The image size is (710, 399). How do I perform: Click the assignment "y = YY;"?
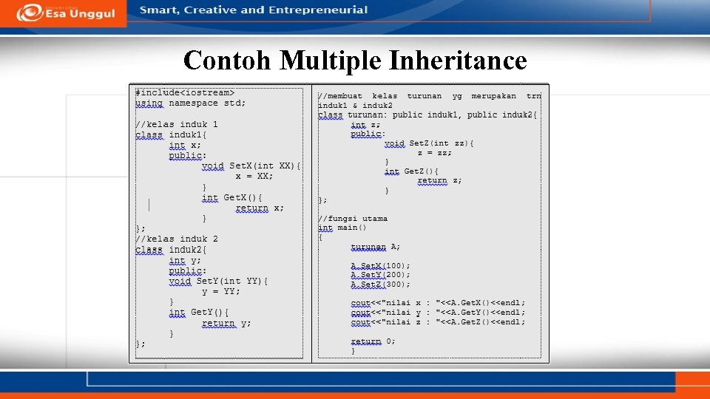click(x=221, y=292)
